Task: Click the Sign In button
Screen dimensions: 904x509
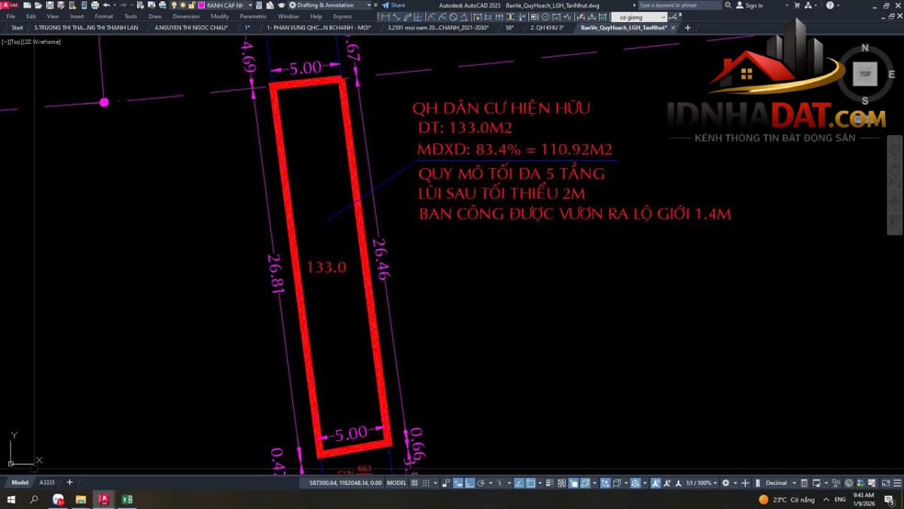Action: click(750, 5)
